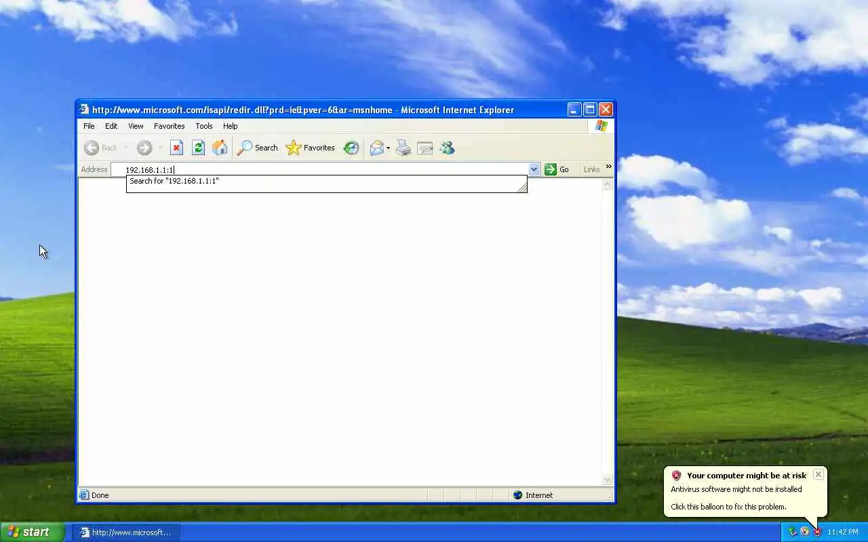Viewport: 868px width, 542px height.
Task: Expand the Links toolbar chevron
Action: 608,167
